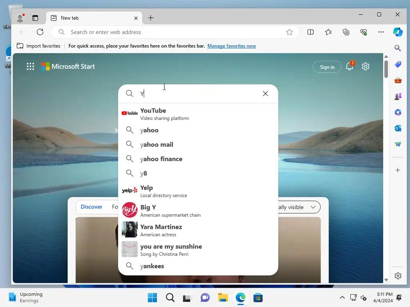Refresh the page
Screen dimensions: 410x307
pos(40,32)
